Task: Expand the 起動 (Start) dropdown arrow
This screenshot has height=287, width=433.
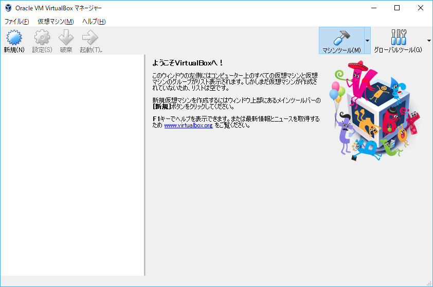Action: click(101, 50)
